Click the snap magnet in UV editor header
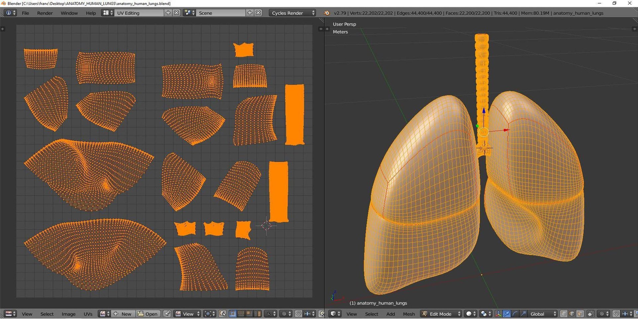This screenshot has width=638, height=319. pyautogui.click(x=298, y=314)
